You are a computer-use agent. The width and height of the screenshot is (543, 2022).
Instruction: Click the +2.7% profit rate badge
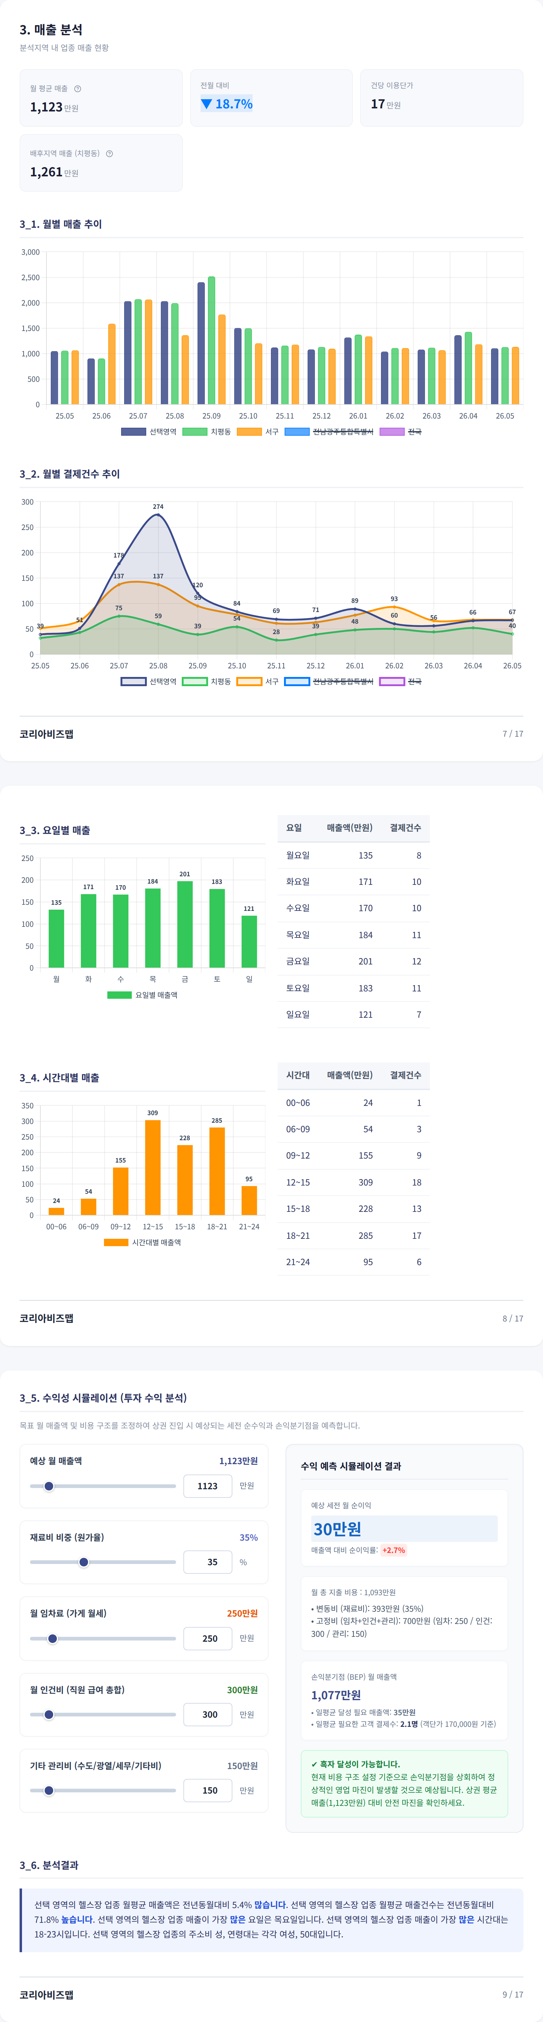[393, 1550]
